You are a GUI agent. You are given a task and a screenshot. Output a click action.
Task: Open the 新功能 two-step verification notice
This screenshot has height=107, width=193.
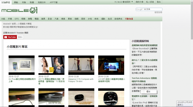click(21, 27)
